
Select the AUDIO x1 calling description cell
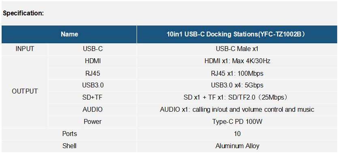pyautogui.click(x=237, y=110)
